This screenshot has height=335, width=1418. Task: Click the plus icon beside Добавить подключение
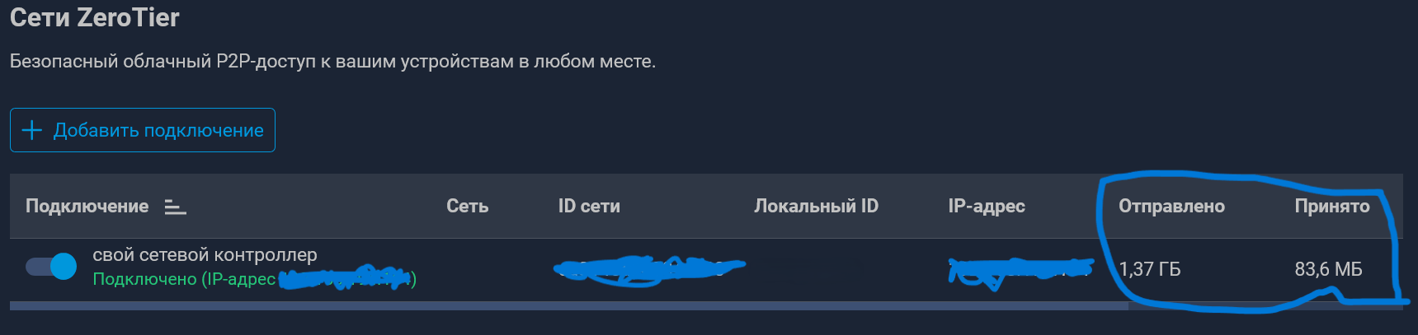pyautogui.click(x=31, y=130)
